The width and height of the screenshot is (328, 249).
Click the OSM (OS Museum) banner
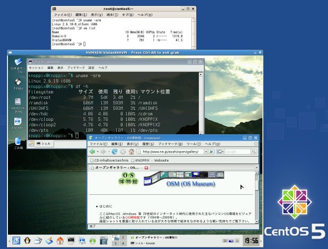(190, 184)
